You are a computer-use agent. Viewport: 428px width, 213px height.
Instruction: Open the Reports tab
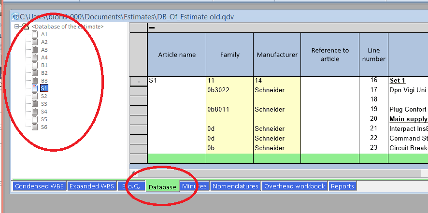(x=342, y=186)
